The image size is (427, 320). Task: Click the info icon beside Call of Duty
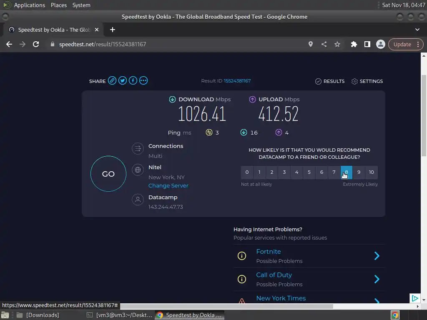[242, 279]
